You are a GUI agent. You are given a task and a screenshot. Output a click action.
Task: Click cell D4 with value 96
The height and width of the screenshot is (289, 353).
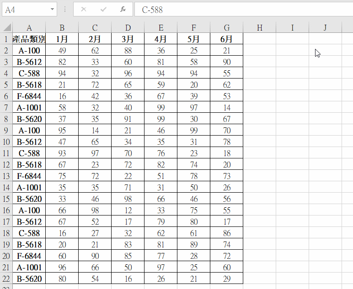pos(128,73)
